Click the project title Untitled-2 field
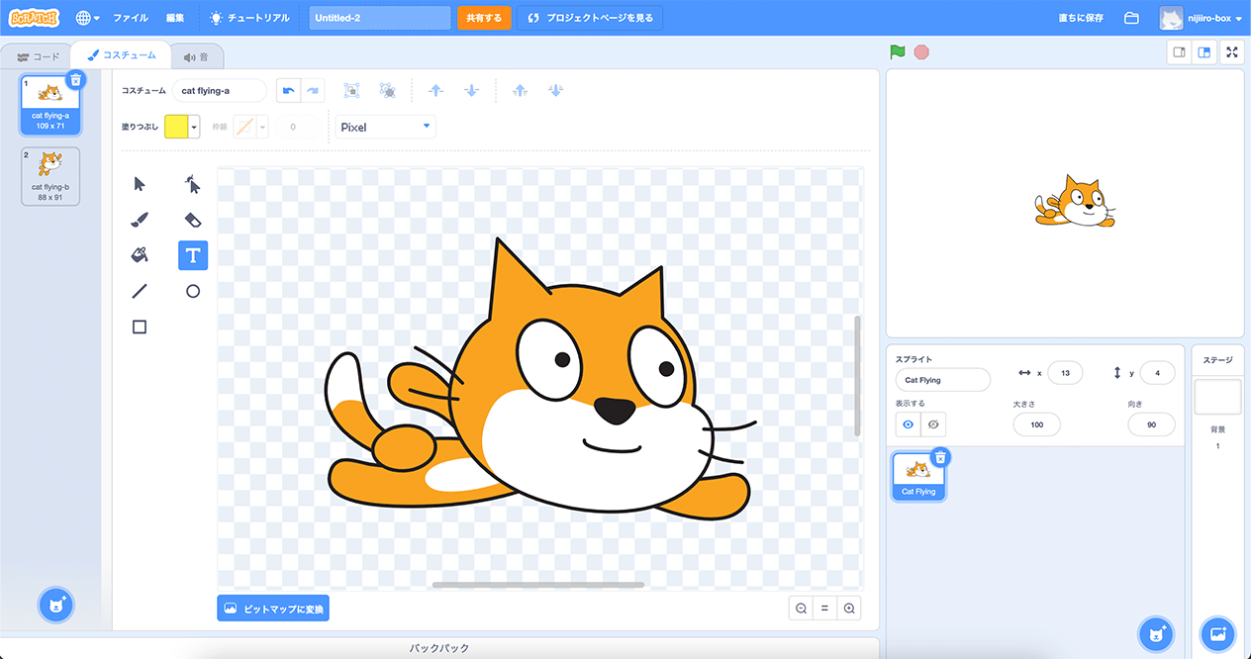Image resolution: width=1251 pixels, height=659 pixels. coord(379,18)
